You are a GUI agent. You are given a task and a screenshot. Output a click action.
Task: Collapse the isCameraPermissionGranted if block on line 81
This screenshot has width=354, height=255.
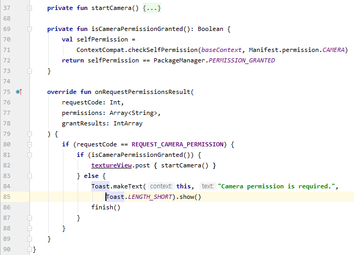coord(30,155)
